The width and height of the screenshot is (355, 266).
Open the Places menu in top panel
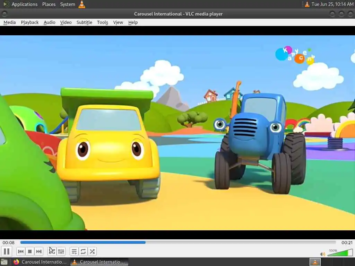[x=49, y=4]
